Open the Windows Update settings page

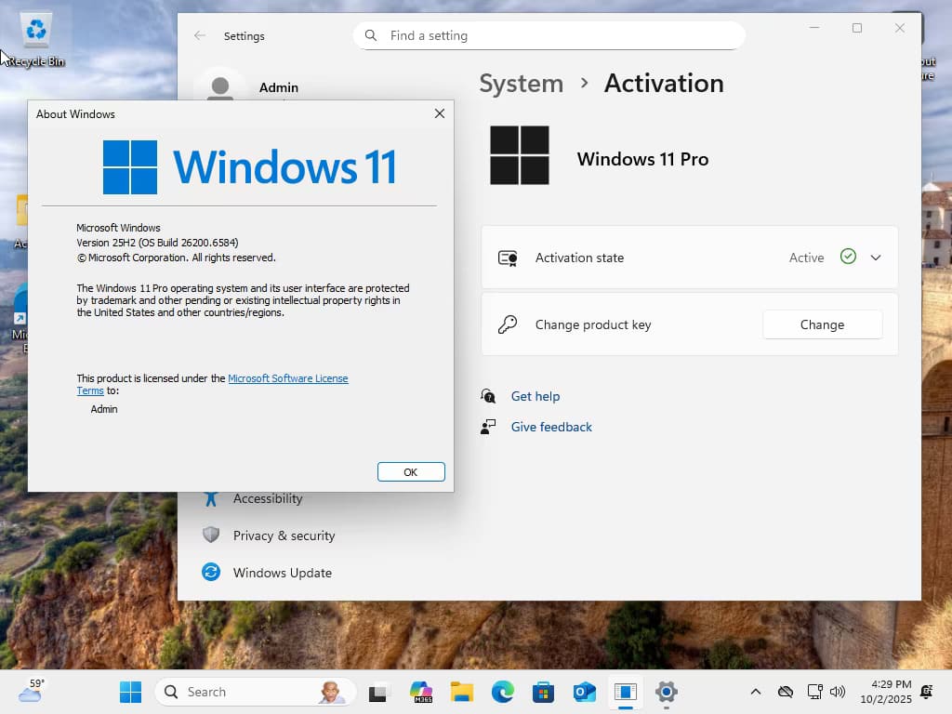click(x=282, y=573)
